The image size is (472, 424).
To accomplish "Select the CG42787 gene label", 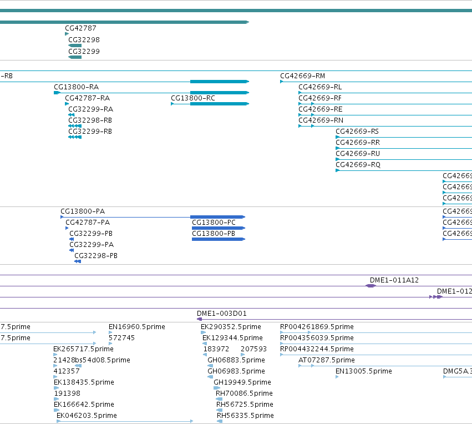I will [80, 28].
